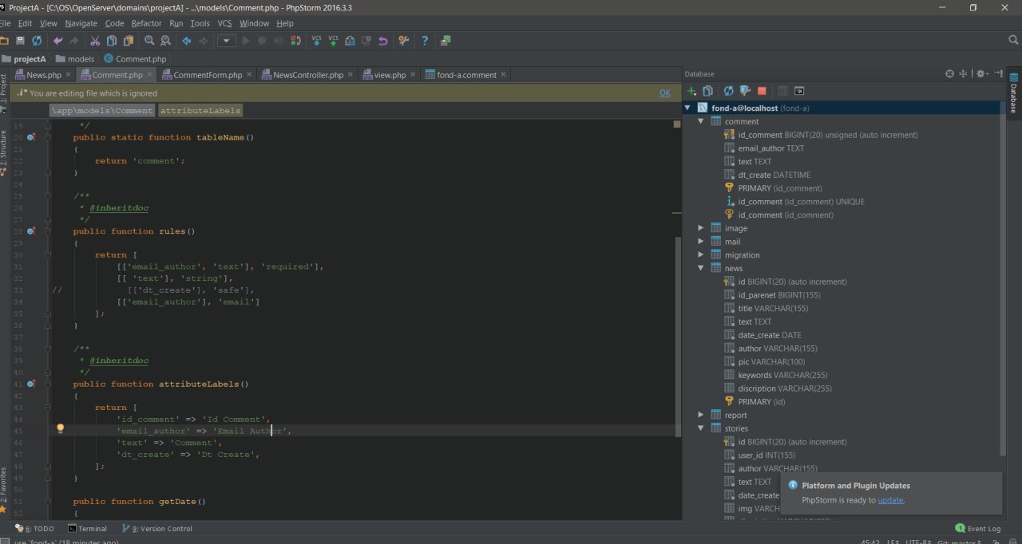Click the Save All toolbar icon
The height and width of the screenshot is (544, 1022).
21,41
